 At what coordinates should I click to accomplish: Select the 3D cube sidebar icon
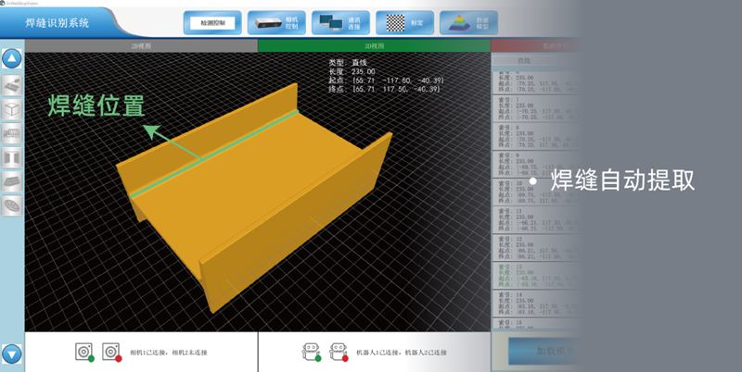click(12, 109)
